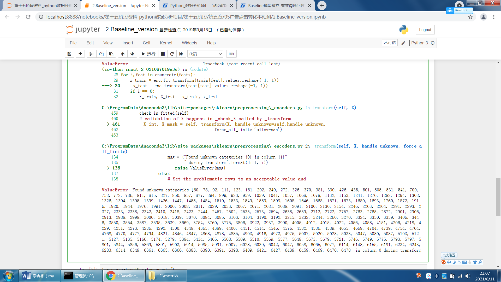Click last checkpoint date 2019年9月16日
This screenshot has width=501, height=282.
point(198,30)
